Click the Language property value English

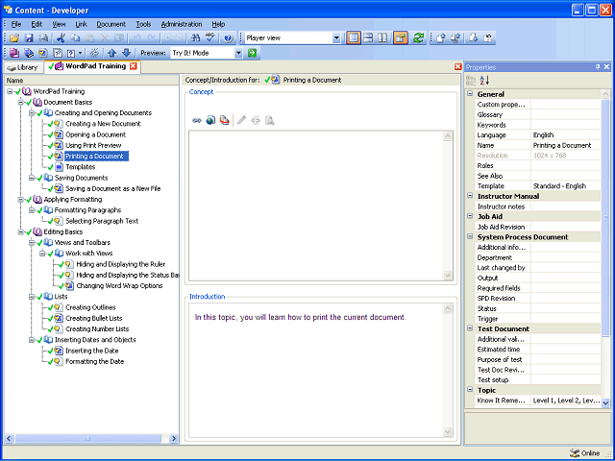(543, 134)
